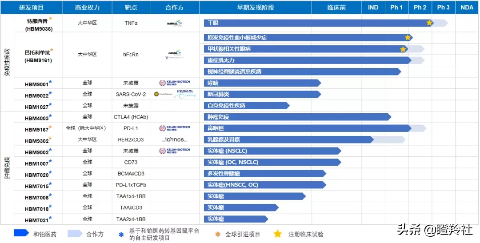Image resolution: width=480 pixels, height=243 pixels.
Task: Click the TAA1x4-1BB target cell
Action: click(131, 196)
